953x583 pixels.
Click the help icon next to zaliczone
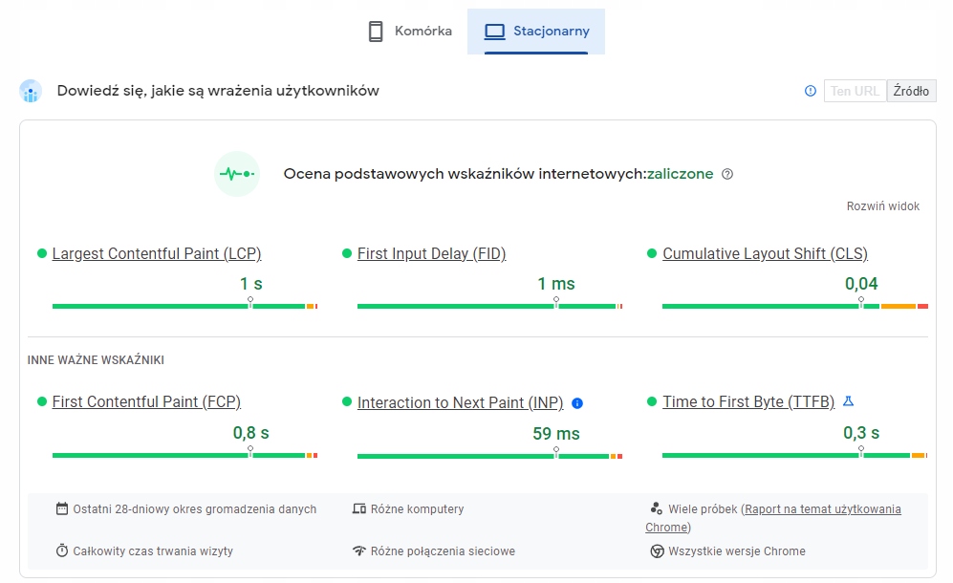pyautogui.click(x=727, y=174)
